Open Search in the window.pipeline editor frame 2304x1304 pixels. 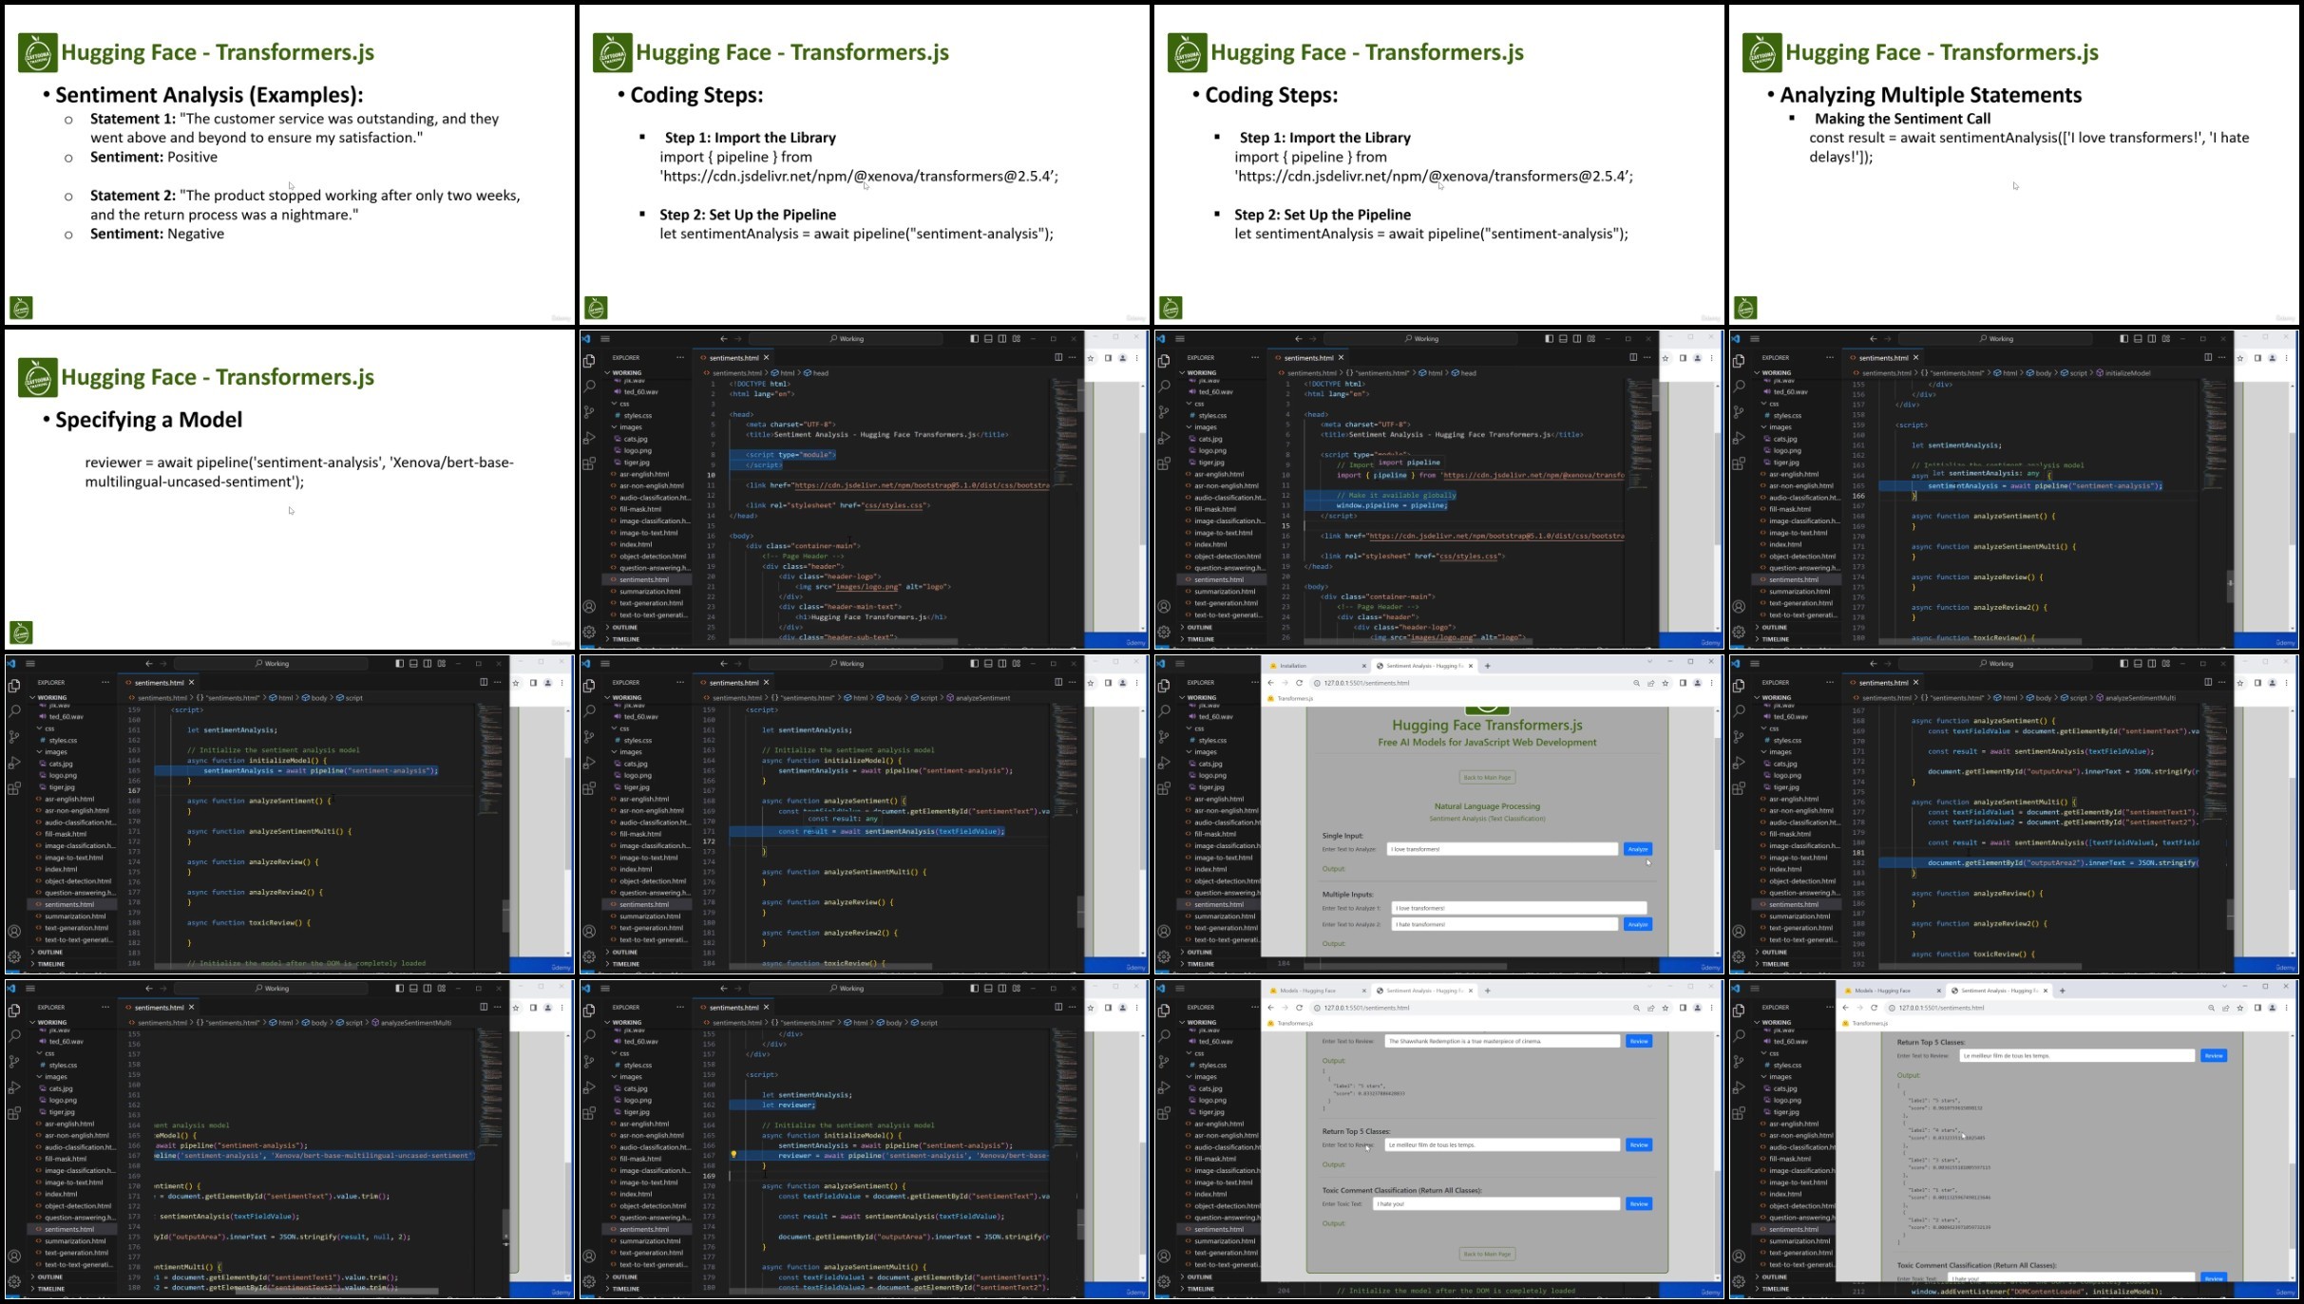point(1164,386)
